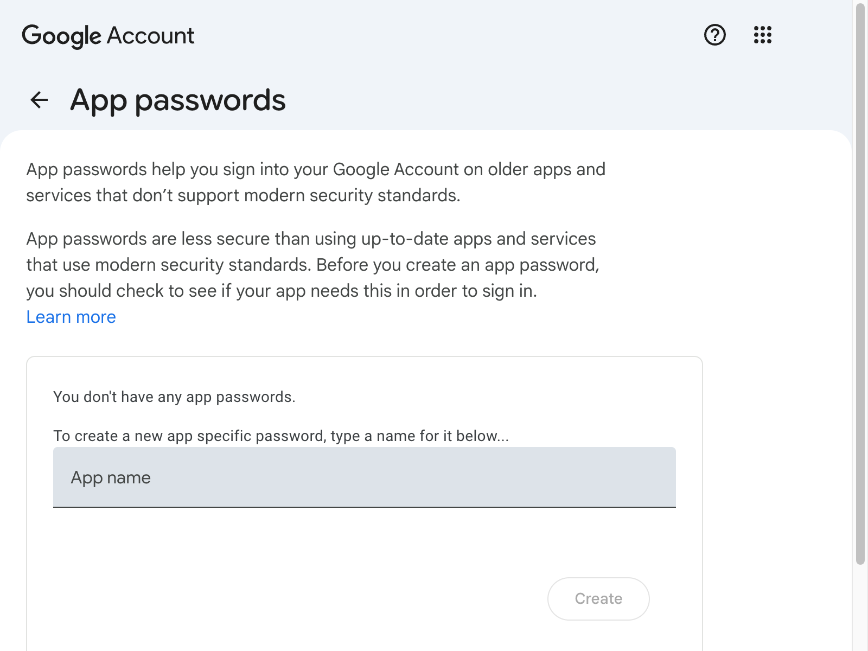The height and width of the screenshot is (651, 868).
Task: Click the Google Account header item
Action: pos(108,35)
